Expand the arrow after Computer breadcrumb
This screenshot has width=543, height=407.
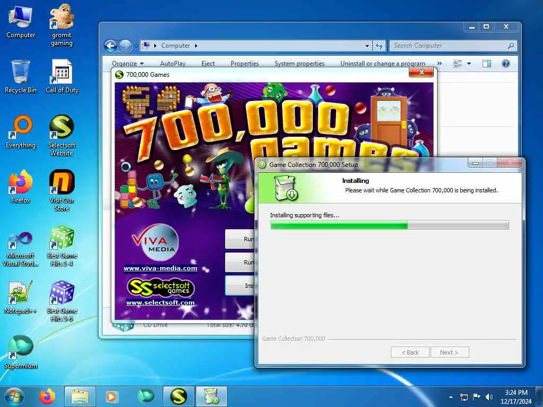click(196, 46)
